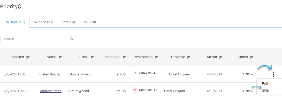Open Kristen Burstell guest link

[50, 74]
